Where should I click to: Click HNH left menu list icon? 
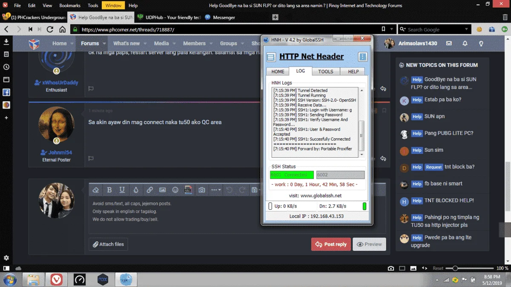coord(271,57)
